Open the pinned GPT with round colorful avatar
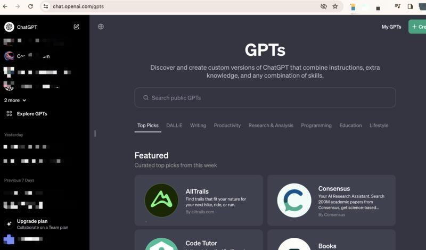This screenshot has height=250, width=426. pos(9,56)
